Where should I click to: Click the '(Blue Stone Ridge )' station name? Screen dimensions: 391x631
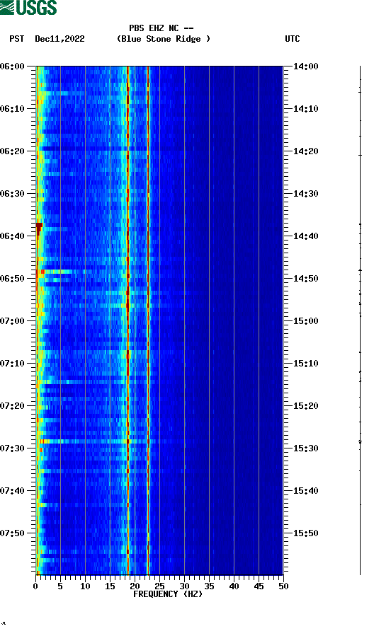(163, 39)
